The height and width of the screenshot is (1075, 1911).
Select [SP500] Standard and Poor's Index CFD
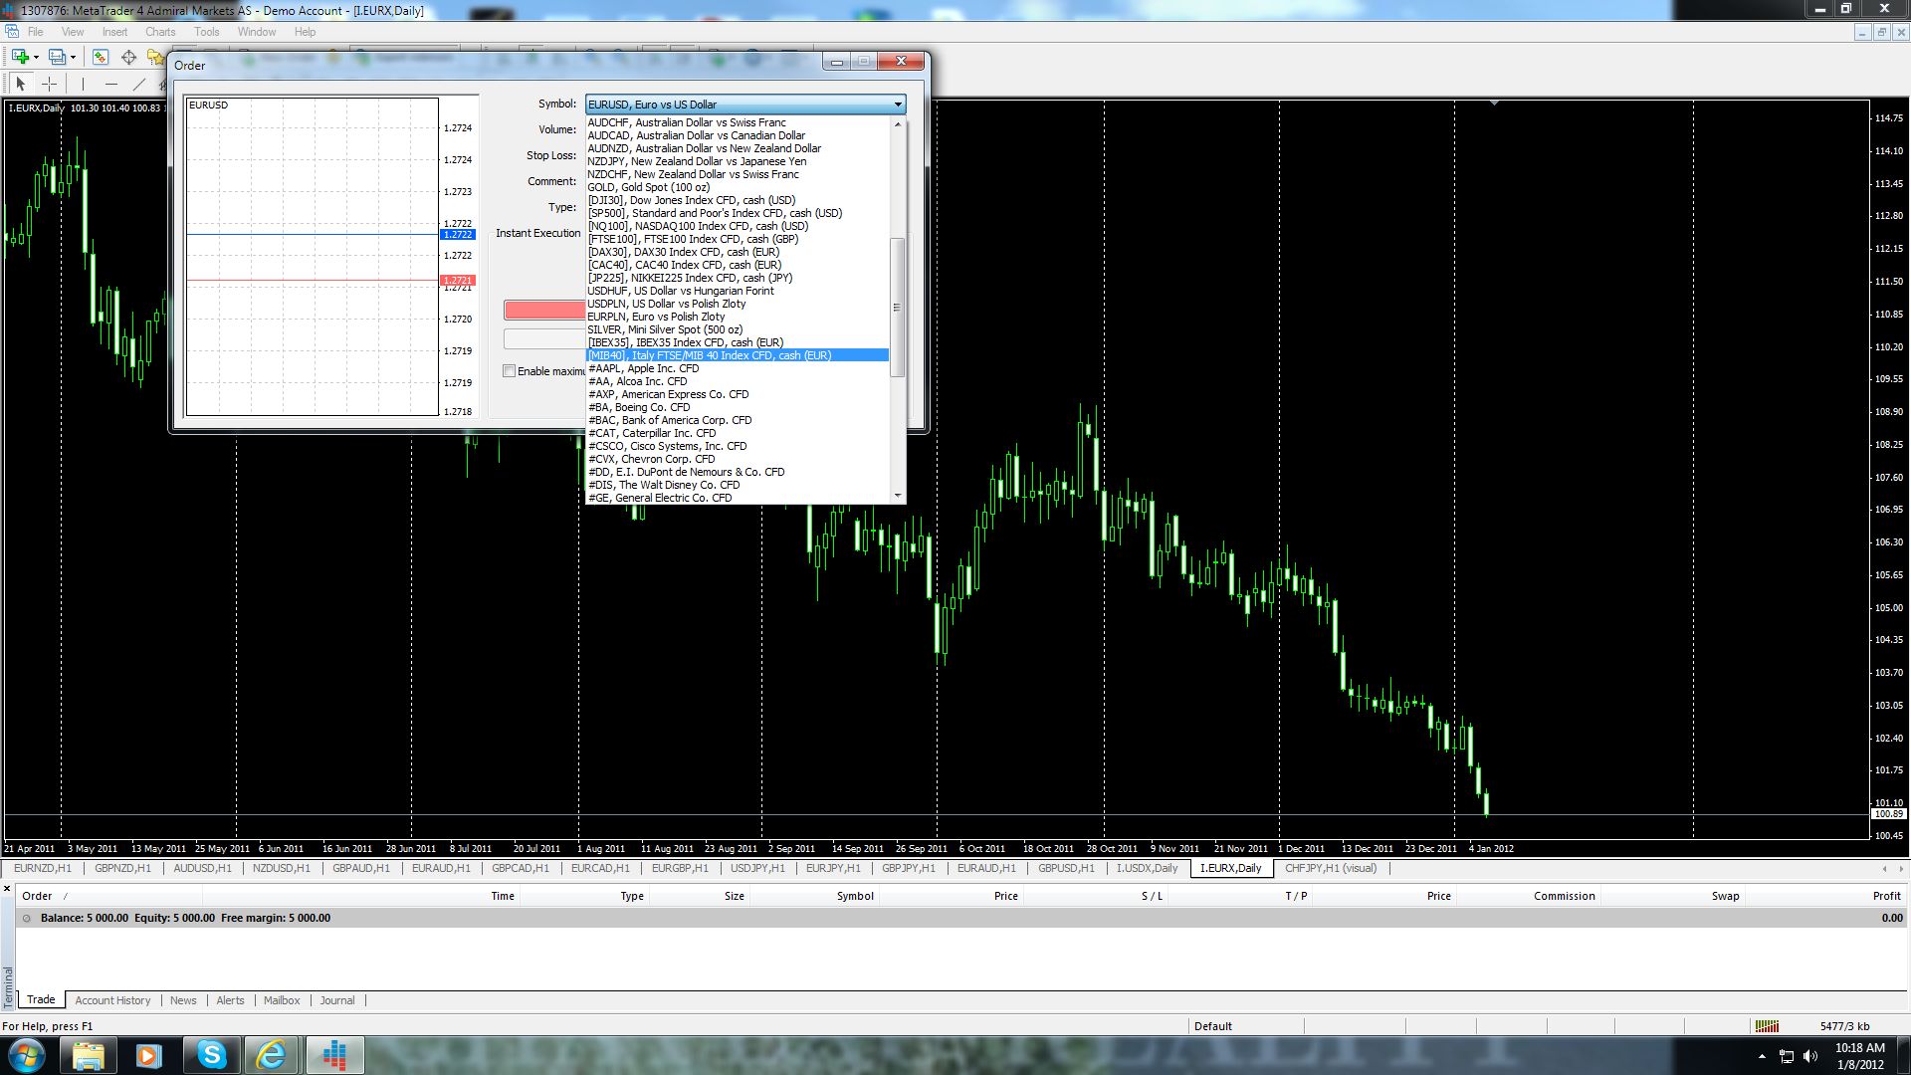737,213
